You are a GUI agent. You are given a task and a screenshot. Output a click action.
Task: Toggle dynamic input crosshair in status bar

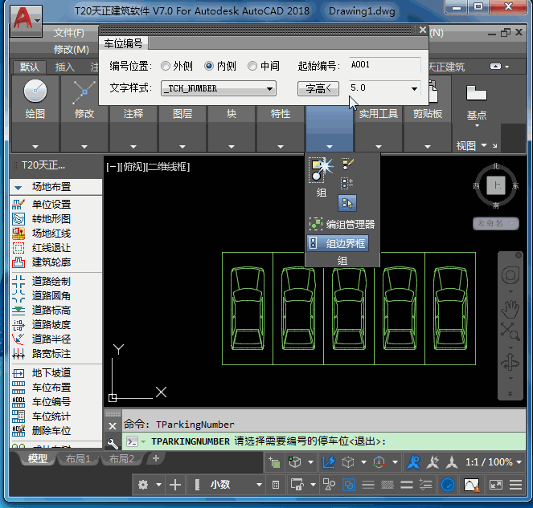(175, 485)
